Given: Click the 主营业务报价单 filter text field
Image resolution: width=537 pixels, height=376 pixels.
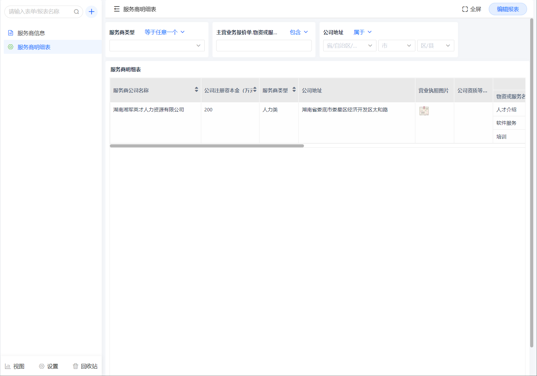Looking at the screenshot, I should [x=264, y=46].
